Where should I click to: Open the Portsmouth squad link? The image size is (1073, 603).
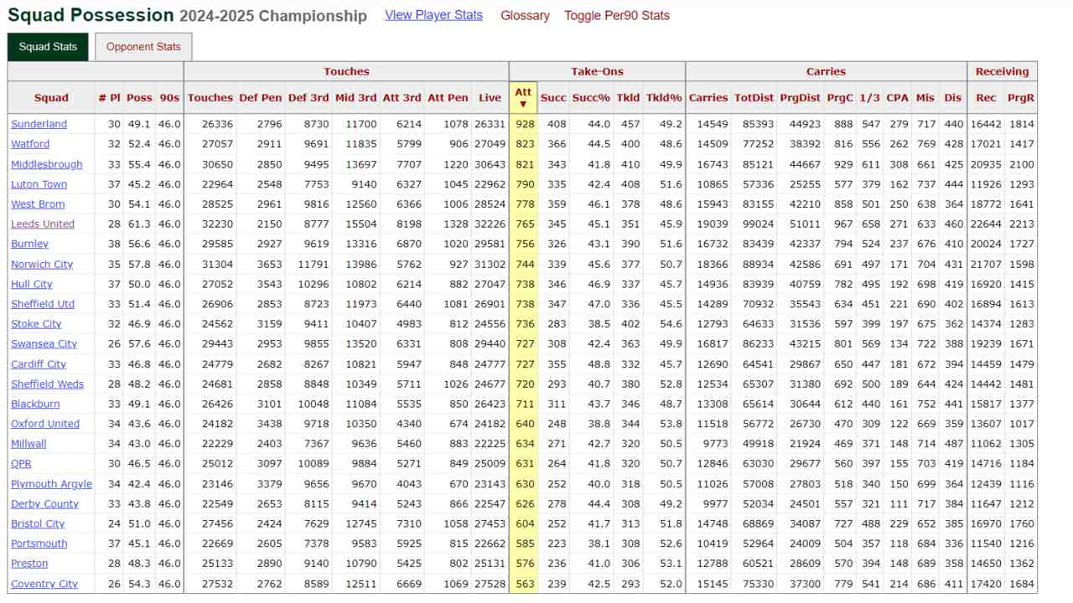[x=39, y=544]
